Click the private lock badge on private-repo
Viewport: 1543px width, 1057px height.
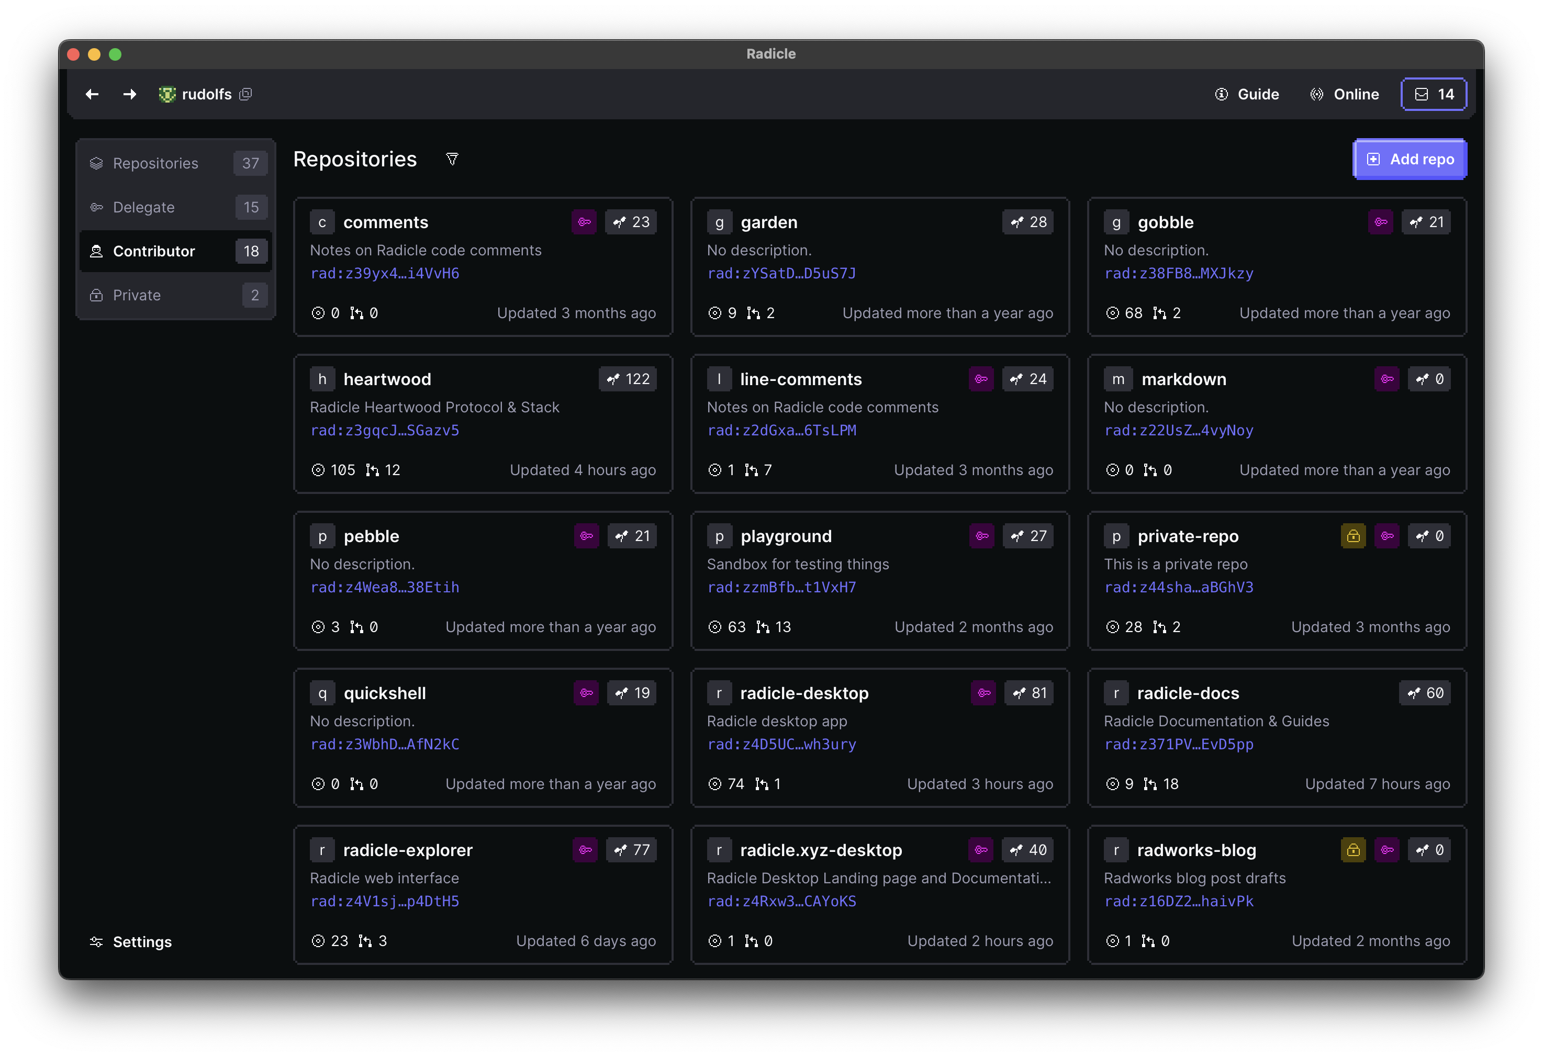[1353, 536]
